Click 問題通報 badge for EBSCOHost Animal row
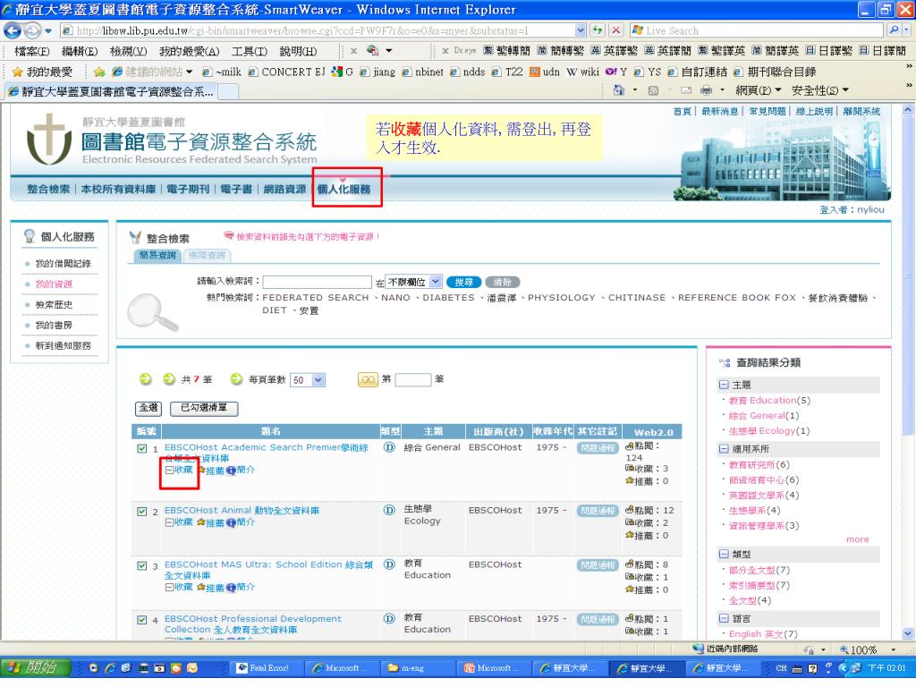Image resolution: width=916 pixels, height=687 pixels. coord(598,511)
